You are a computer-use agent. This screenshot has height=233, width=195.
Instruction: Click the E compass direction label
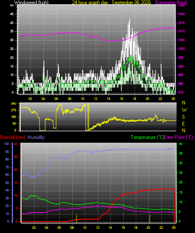coord(183,123)
